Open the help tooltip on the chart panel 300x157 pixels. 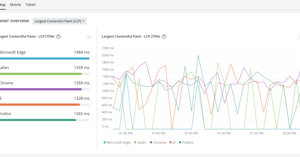tap(164, 37)
